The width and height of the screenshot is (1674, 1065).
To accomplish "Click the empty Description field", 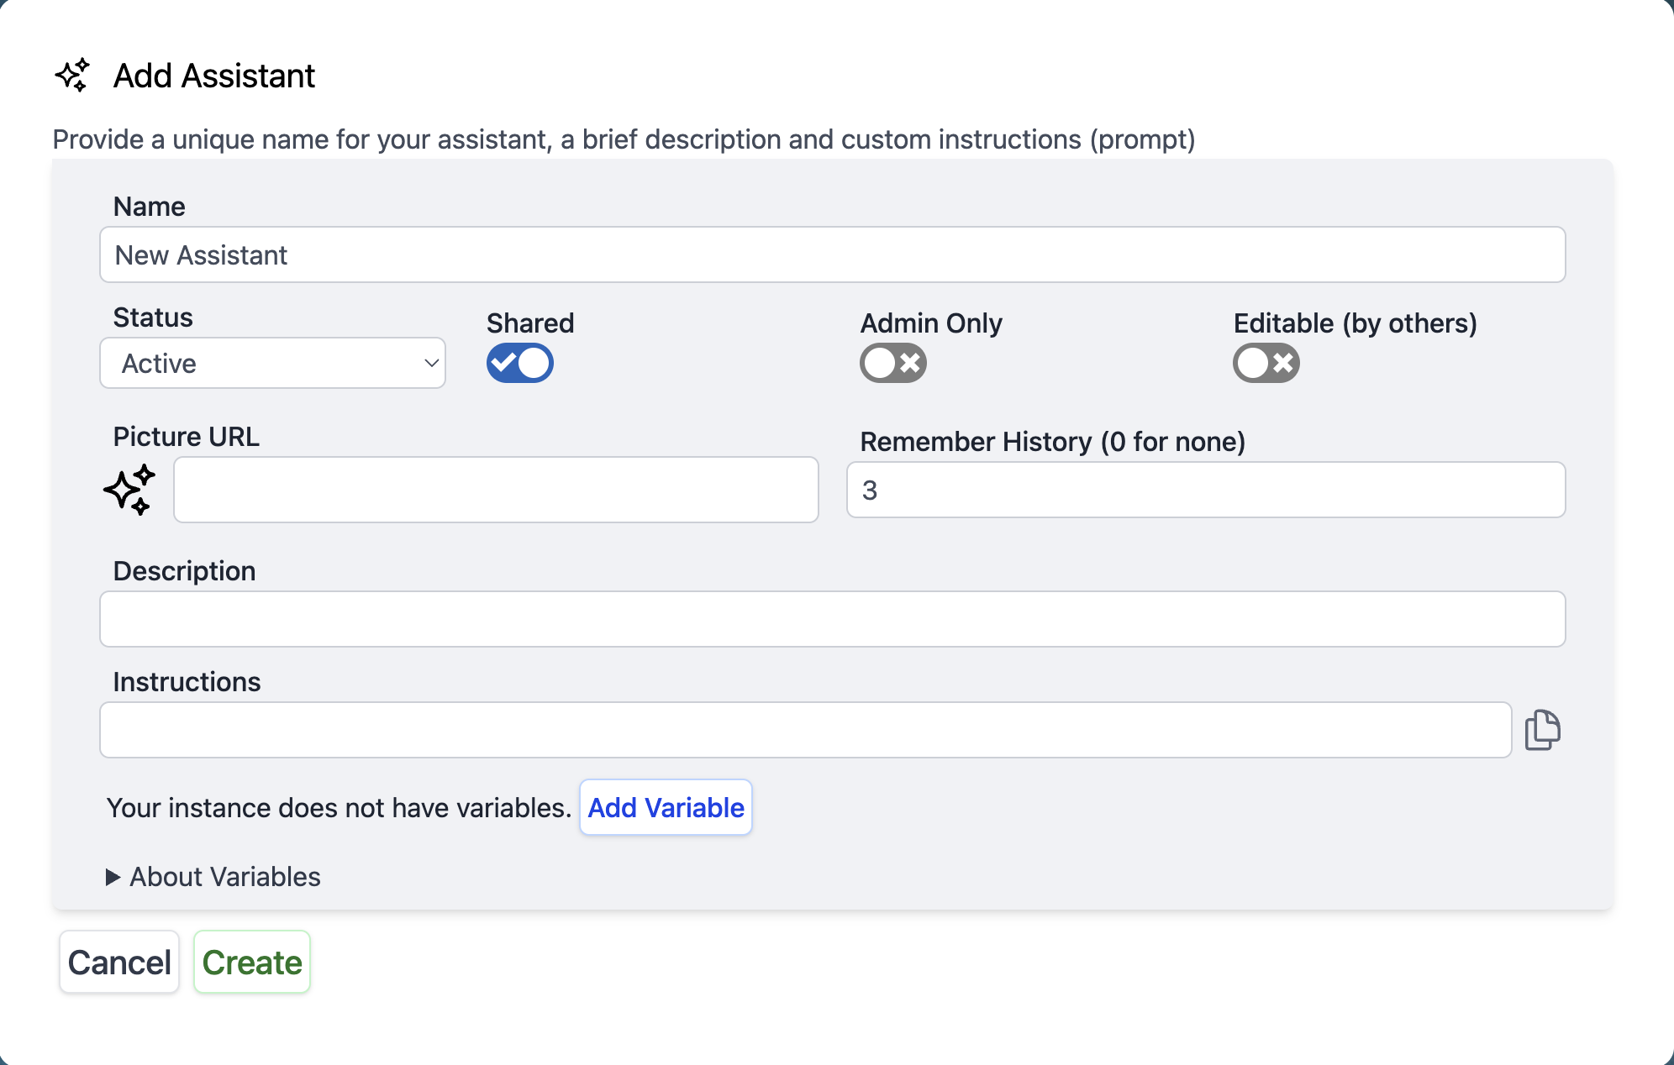I will tap(832, 618).
